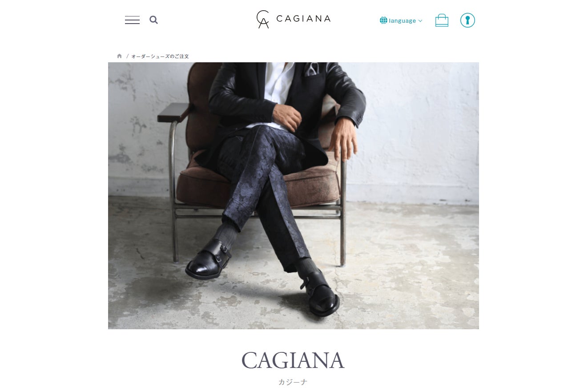Click the CA monogram logo
Image resolution: width=588 pixels, height=388 pixels.
(x=263, y=19)
